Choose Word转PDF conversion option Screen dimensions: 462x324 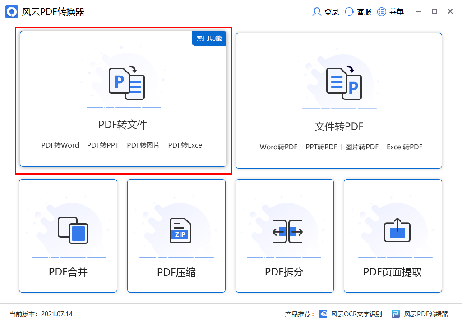tap(278, 147)
